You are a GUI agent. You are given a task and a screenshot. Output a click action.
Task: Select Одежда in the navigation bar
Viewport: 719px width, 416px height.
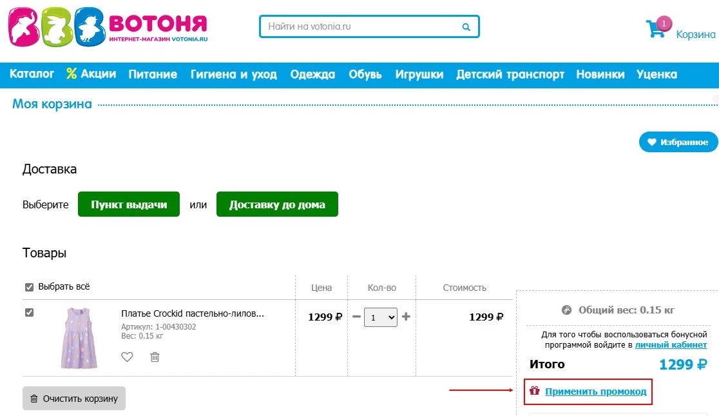[313, 74]
